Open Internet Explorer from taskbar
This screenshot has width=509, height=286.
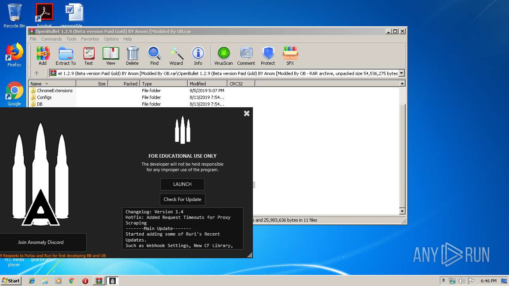(x=32, y=281)
